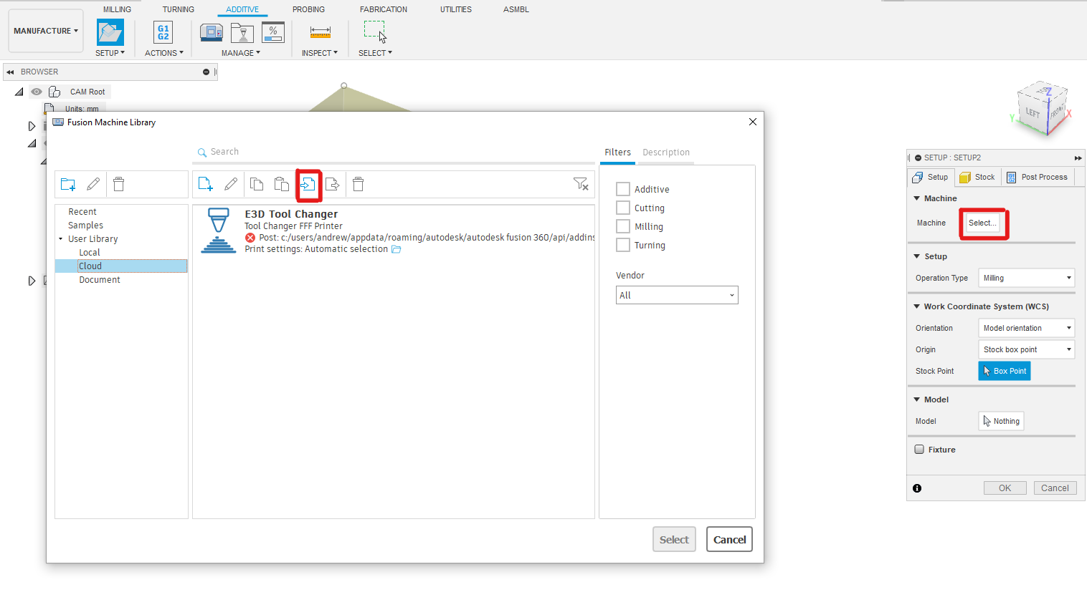Open the Orientation dropdown
Screen dimensions: 1087x610
(x=1027, y=328)
